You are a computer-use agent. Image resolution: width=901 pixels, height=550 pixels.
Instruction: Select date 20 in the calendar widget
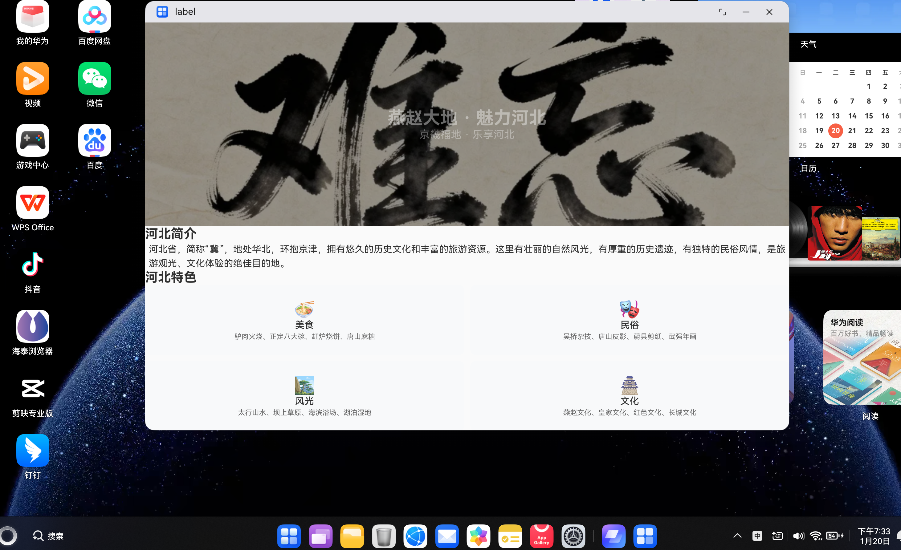point(836,131)
